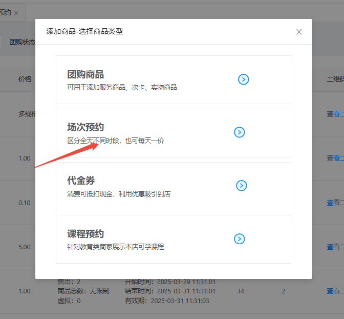This screenshot has width=344, height=319.
Task: Select the 场次预约 title
Action: point(85,127)
